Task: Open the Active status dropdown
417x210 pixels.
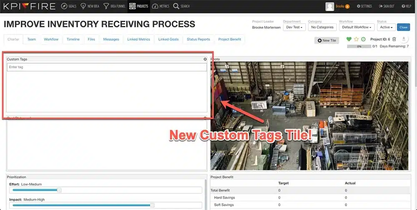Action: [386, 27]
